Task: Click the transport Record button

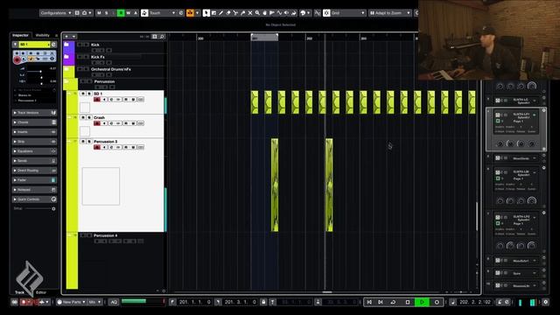Action: (437, 302)
